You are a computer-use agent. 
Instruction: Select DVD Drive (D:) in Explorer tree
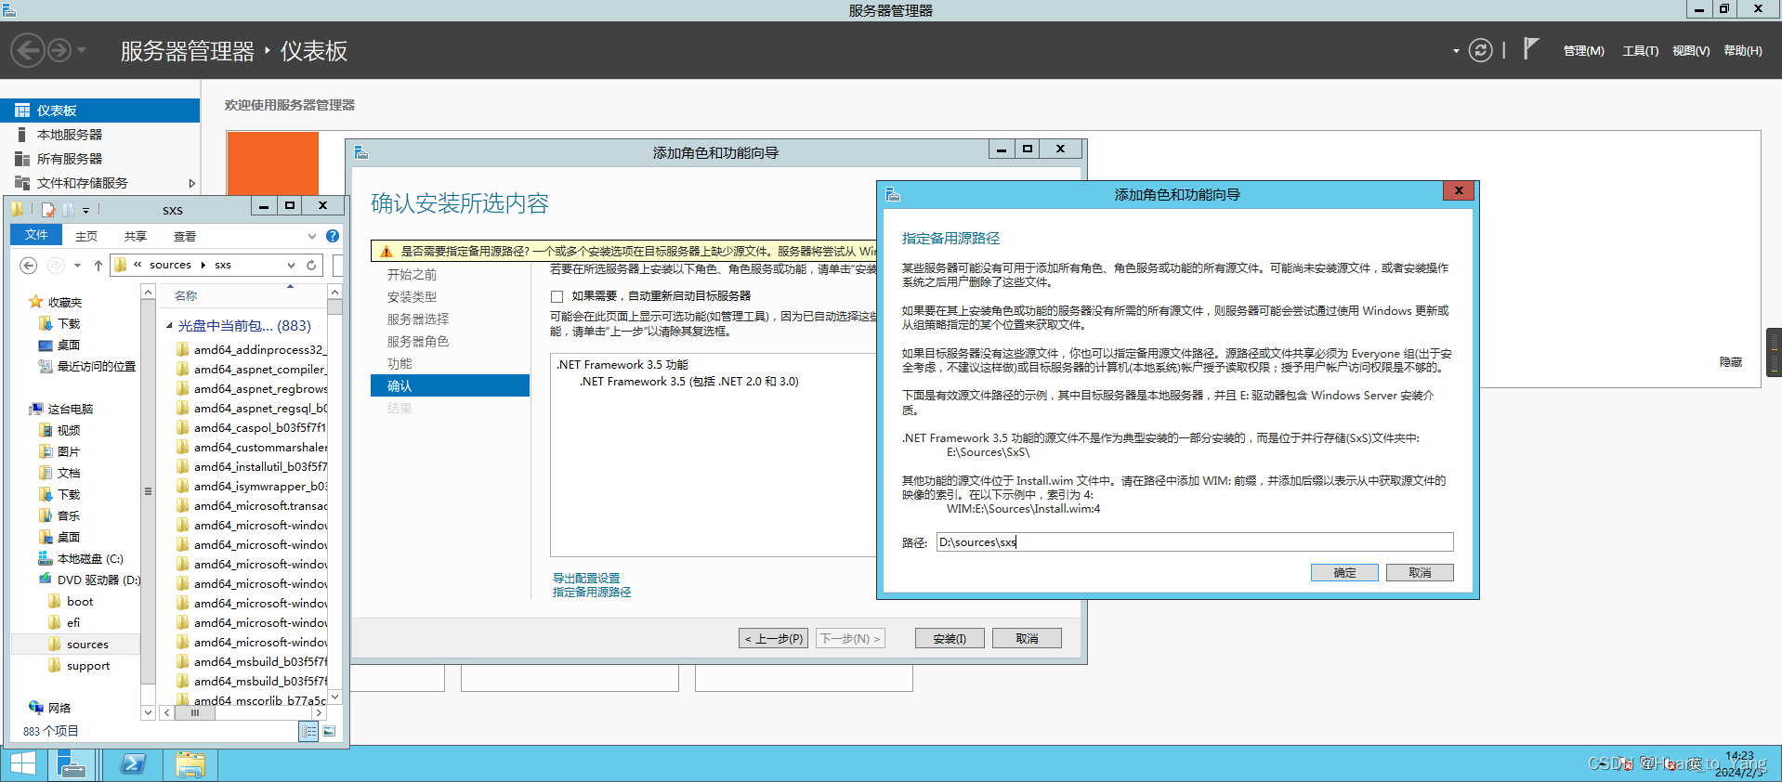[89, 580]
